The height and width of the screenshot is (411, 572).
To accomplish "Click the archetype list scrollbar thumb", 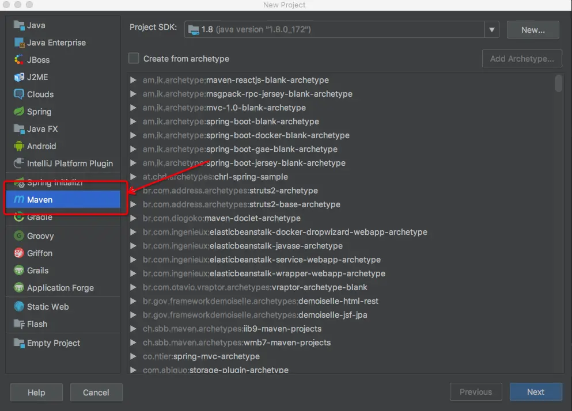I will [558, 83].
